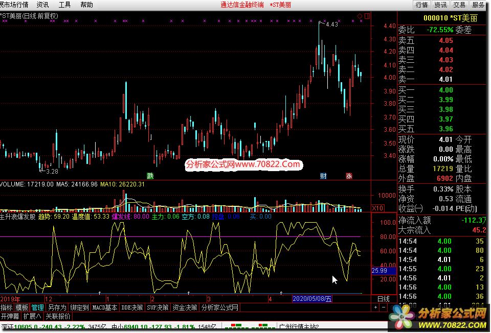The width and height of the screenshot is (491, 333).
Task: Click the 卖五 price 4.05
Action: point(446,40)
